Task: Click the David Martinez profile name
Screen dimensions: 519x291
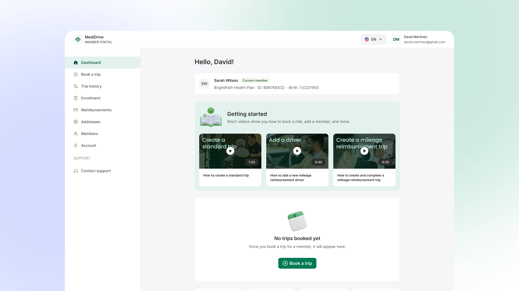Action: tap(415, 37)
